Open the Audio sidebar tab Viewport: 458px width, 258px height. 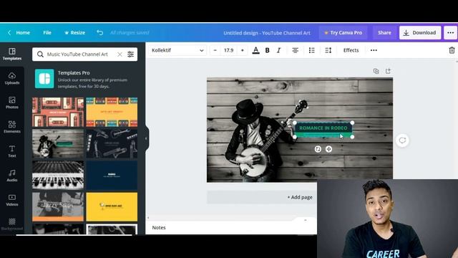point(12,176)
